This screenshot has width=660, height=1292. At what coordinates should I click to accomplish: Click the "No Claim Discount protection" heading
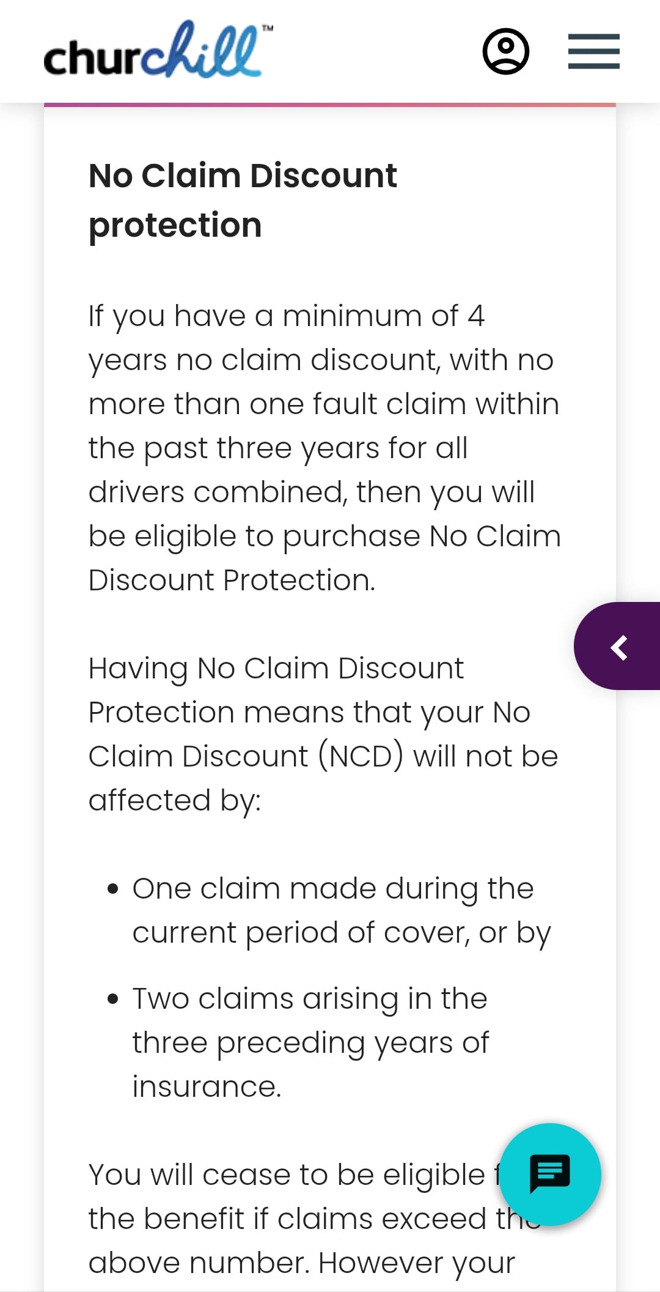tap(243, 200)
